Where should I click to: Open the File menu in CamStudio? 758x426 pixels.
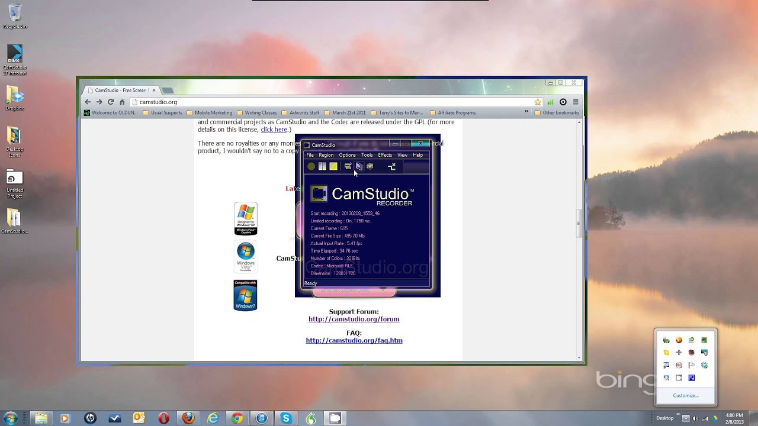pos(310,155)
